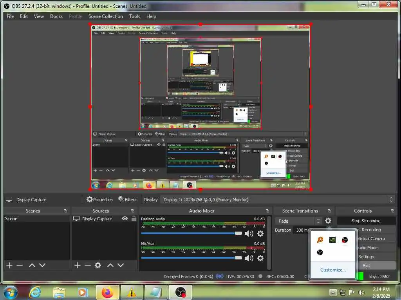Viewport: 401px width, 300px height.
Task: Open the Edit menu
Action: [24, 16]
